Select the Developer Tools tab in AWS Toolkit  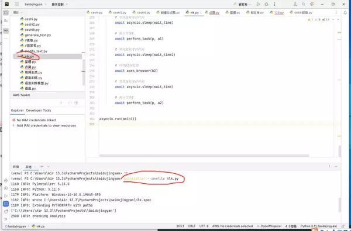39,110
